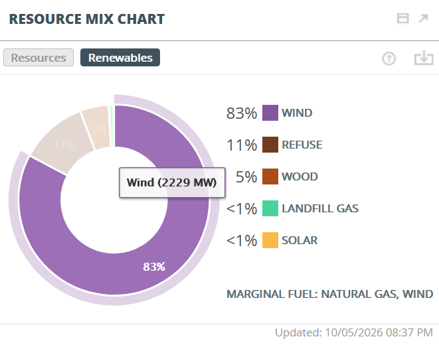Click the orange-brown Wood legend swatch
This screenshot has height=351, width=439.
(x=270, y=176)
